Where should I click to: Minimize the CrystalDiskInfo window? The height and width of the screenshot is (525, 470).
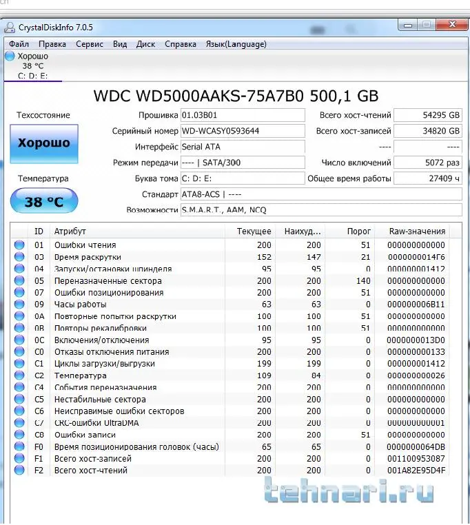point(408,25)
